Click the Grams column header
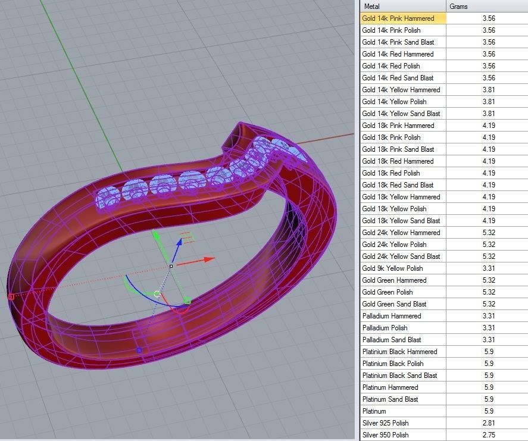Viewport: 528px width, 441px height. [x=488, y=7]
